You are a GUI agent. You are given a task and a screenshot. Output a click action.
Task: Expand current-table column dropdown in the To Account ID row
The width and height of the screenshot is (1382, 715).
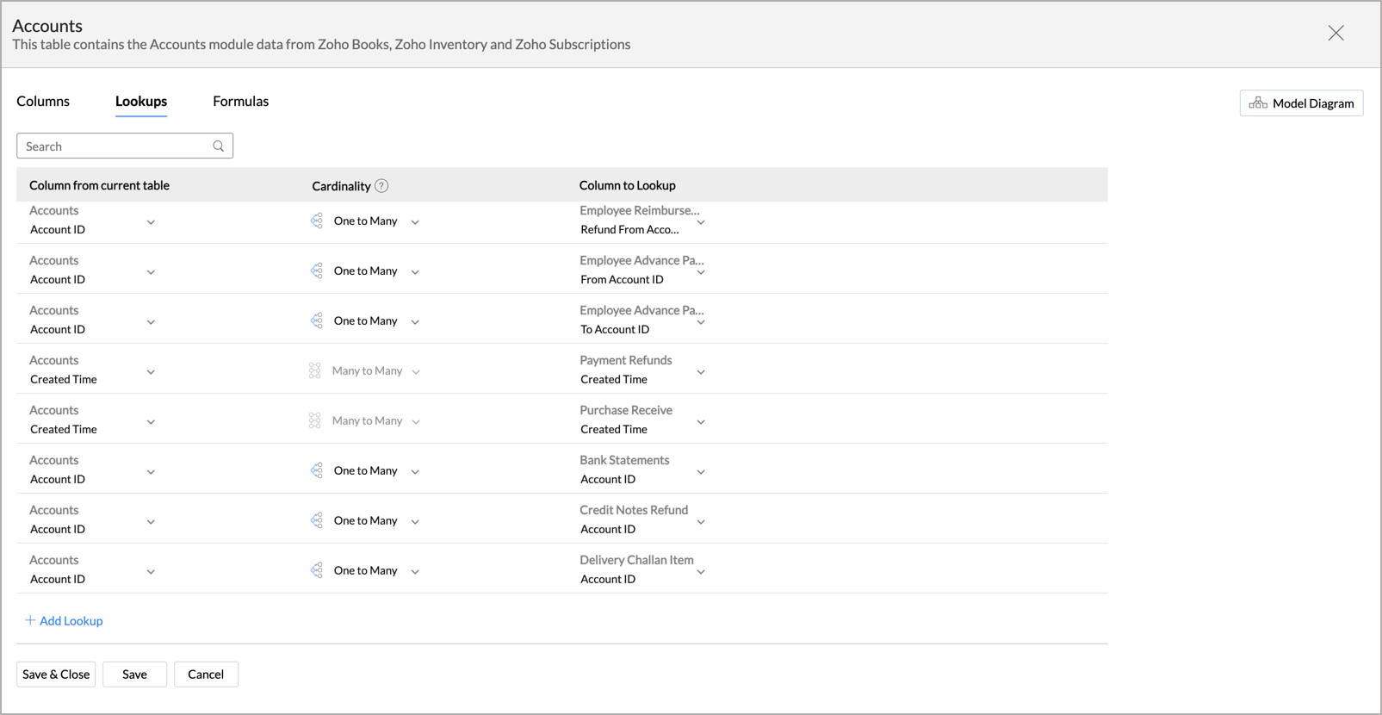tap(151, 322)
